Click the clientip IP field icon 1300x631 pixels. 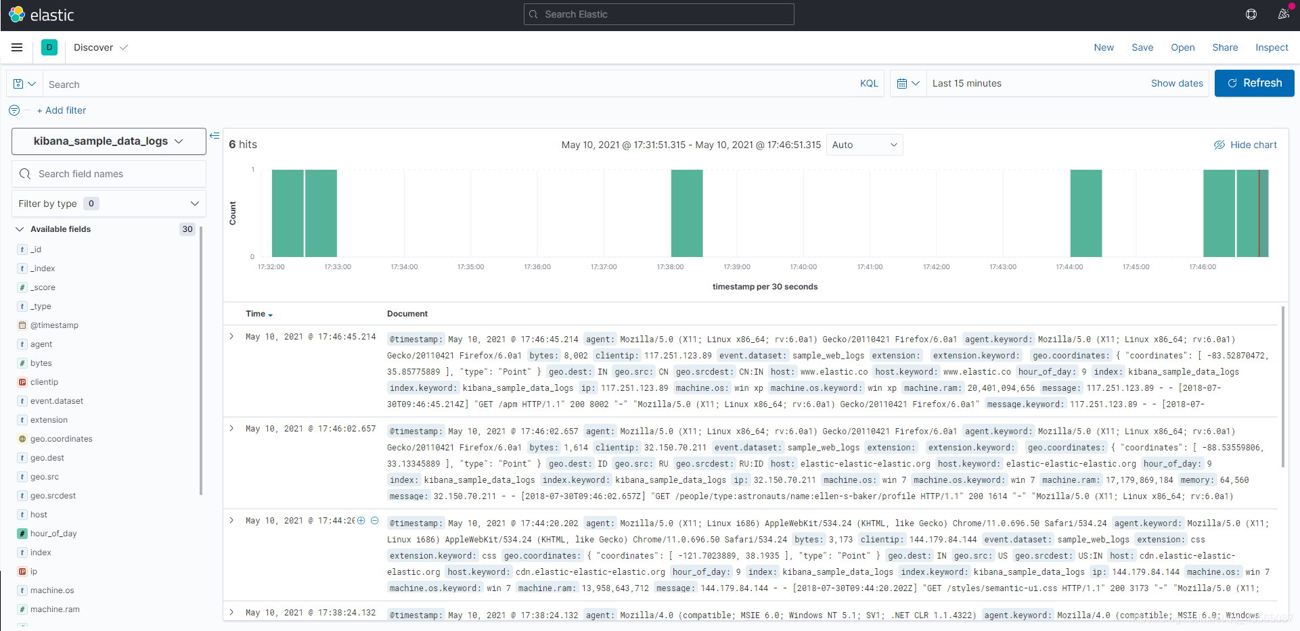(x=22, y=382)
